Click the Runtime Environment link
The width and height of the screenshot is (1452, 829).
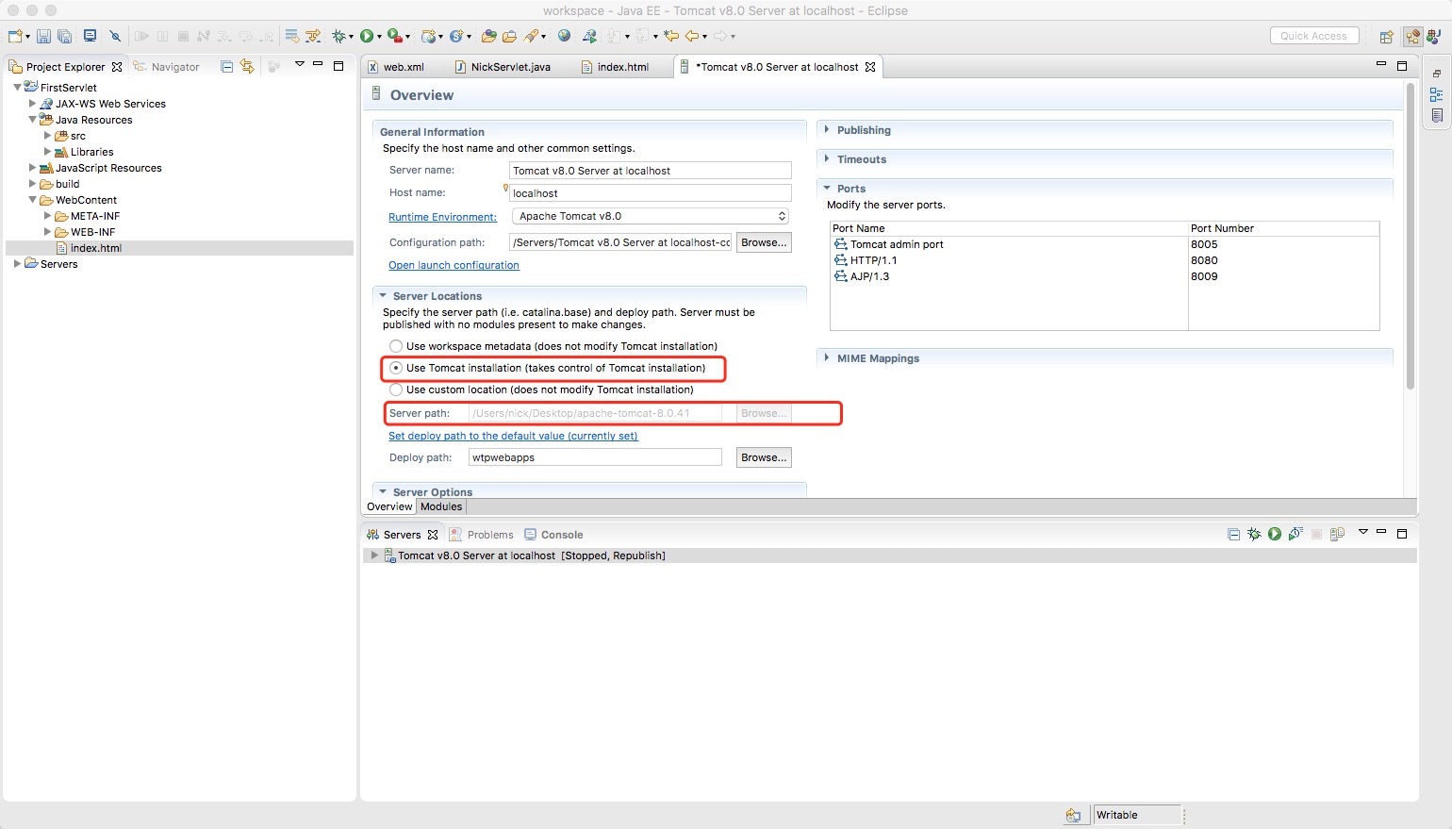(442, 217)
